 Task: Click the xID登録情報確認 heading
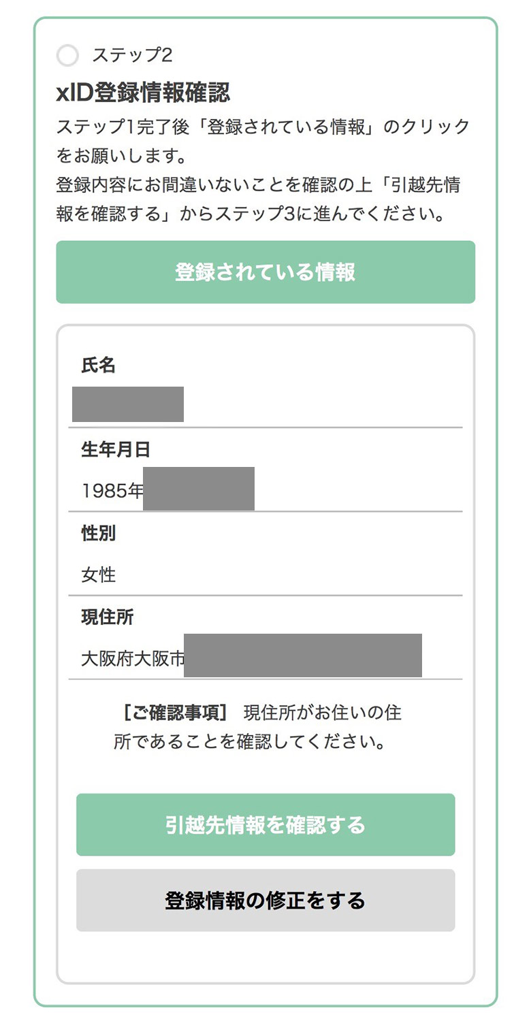pos(143,92)
